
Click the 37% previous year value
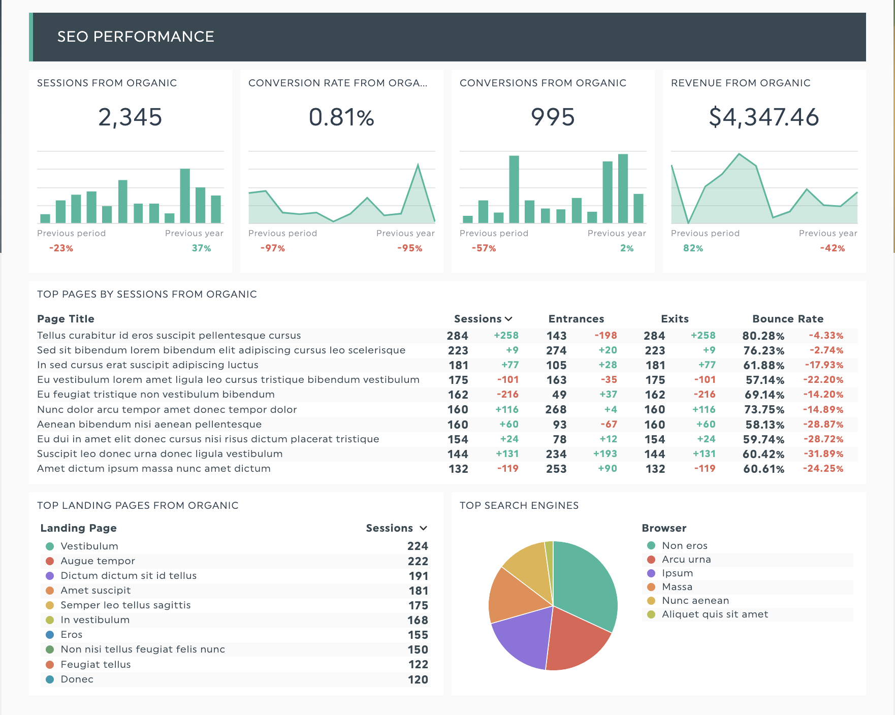[x=201, y=248]
